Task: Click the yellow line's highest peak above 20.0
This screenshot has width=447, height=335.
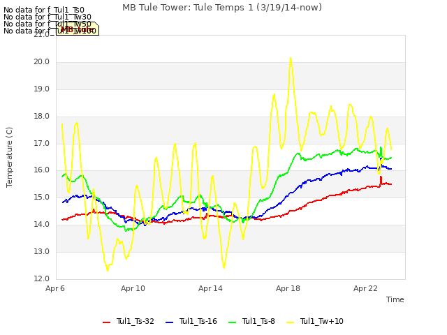Action: tap(291, 59)
